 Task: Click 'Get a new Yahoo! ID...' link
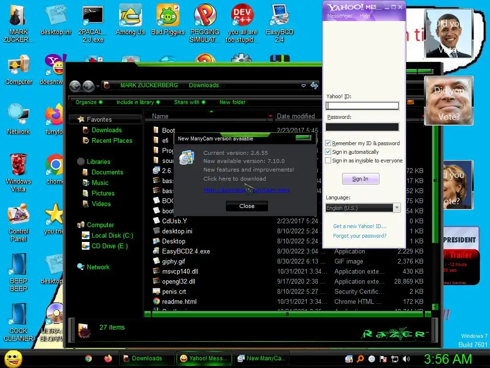pyautogui.click(x=360, y=226)
